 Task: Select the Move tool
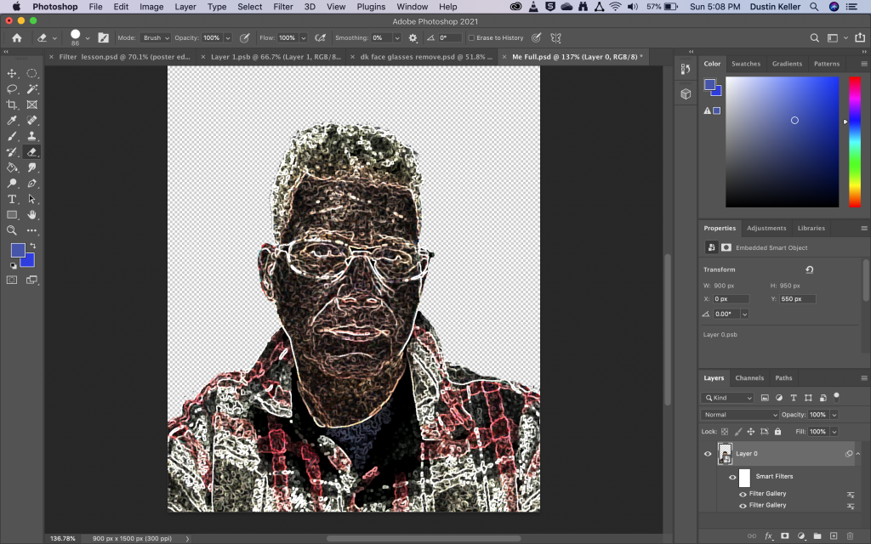pyautogui.click(x=12, y=74)
